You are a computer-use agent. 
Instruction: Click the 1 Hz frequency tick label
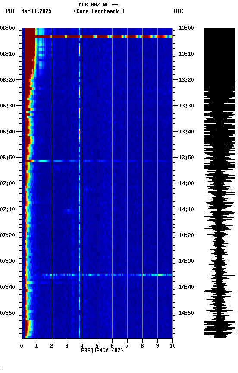point(37,346)
